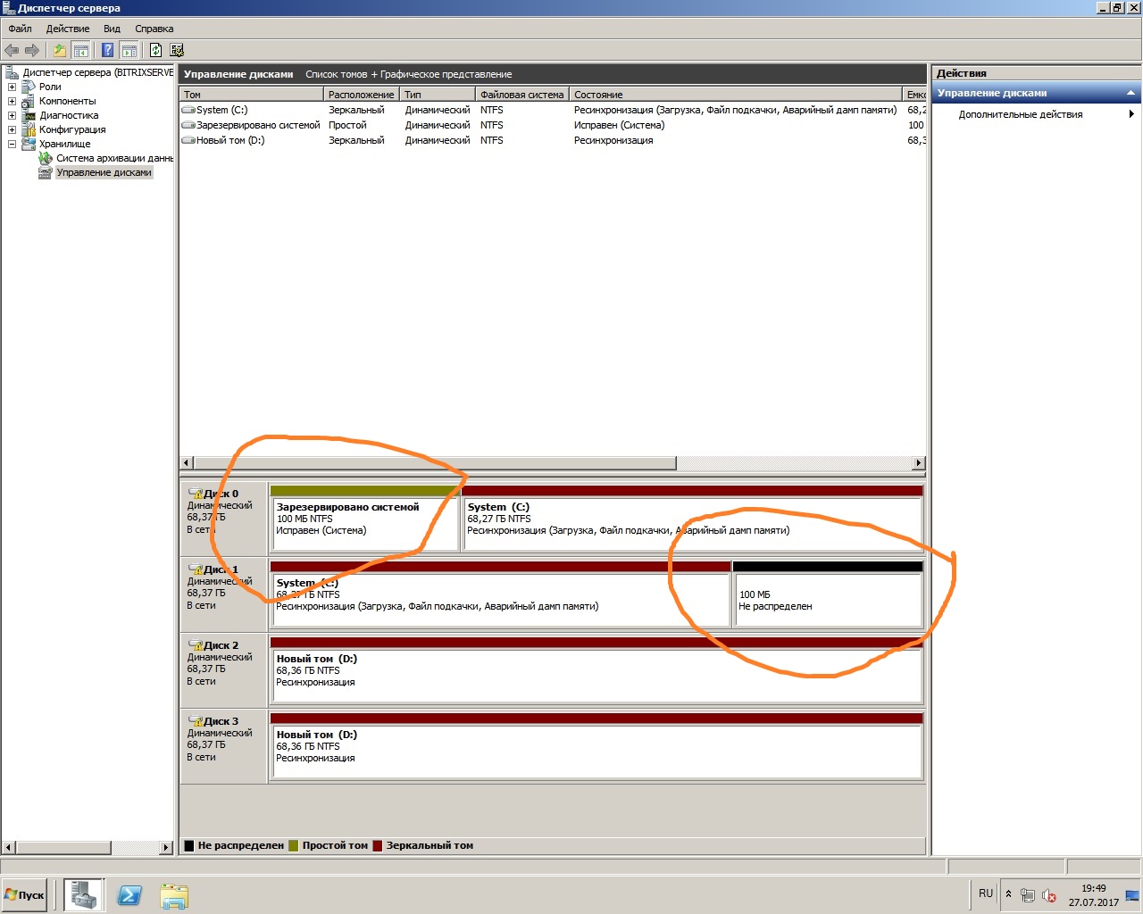The height and width of the screenshot is (914, 1143).
Task: Open Windows Explorer folder on taskbar
Action: click(174, 895)
